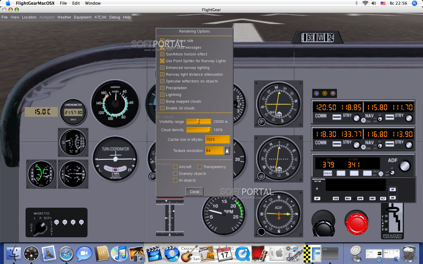Swap NAV2 active and standby frequencies

[x=390, y=144]
